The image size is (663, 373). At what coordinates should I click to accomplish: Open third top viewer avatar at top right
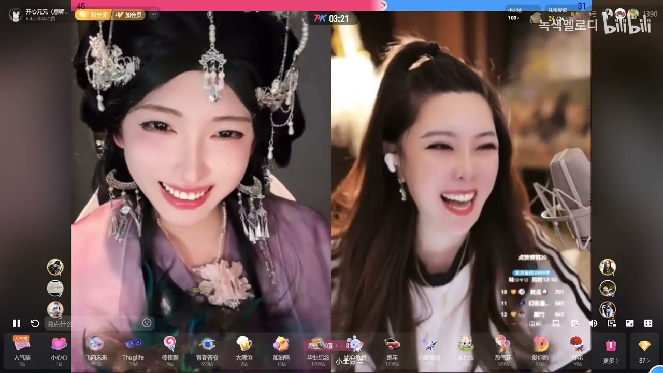click(632, 13)
